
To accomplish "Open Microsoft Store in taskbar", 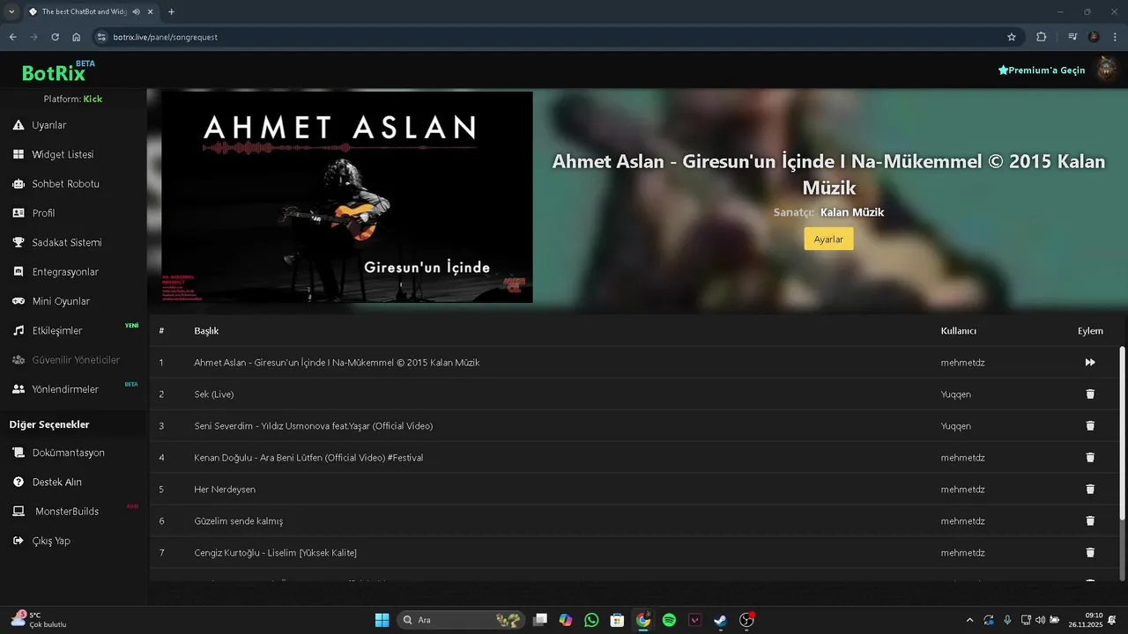I will click(x=618, y=620).
